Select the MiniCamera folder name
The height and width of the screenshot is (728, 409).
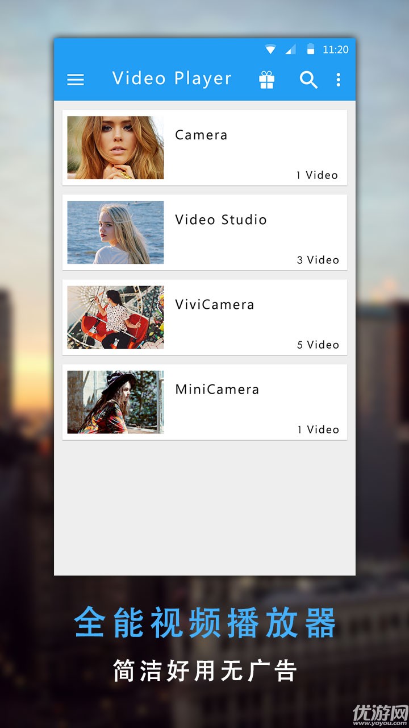coord(217,390)
